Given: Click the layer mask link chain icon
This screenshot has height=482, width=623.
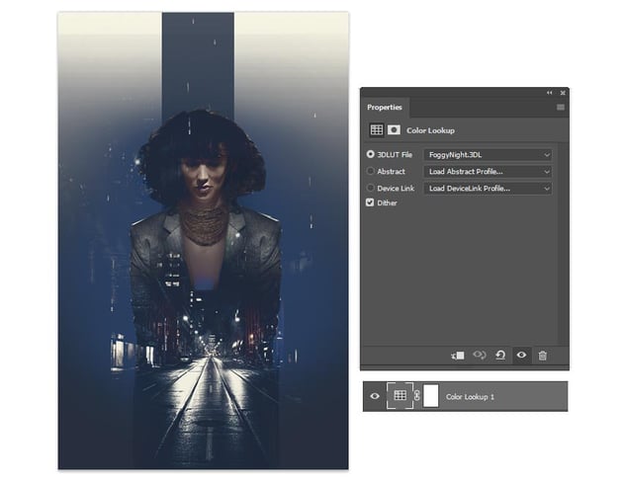Looking at the screenshot, I should click(416, 395).
